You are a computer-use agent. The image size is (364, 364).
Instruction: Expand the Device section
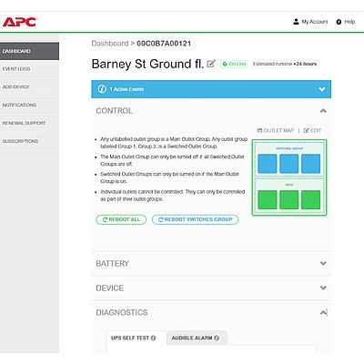point(323,288)
